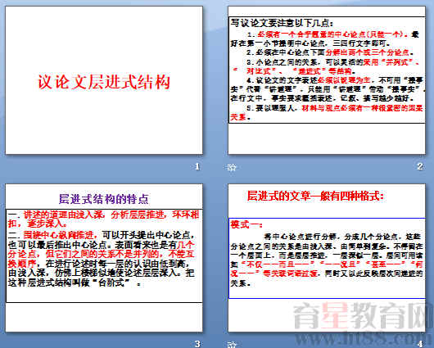This screenshot has width=434, height=348.
Task: Select the title slide 议论文层进式结构
Action: [x=104, y=80]
